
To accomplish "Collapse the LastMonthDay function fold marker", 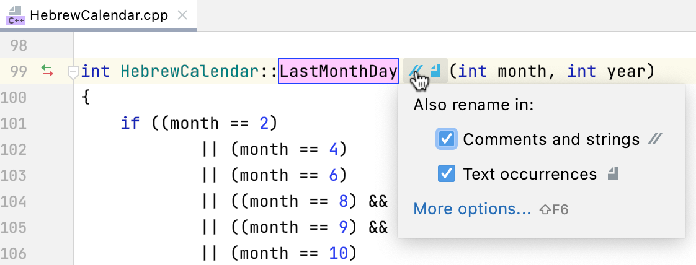I will [x=73, y=72].
